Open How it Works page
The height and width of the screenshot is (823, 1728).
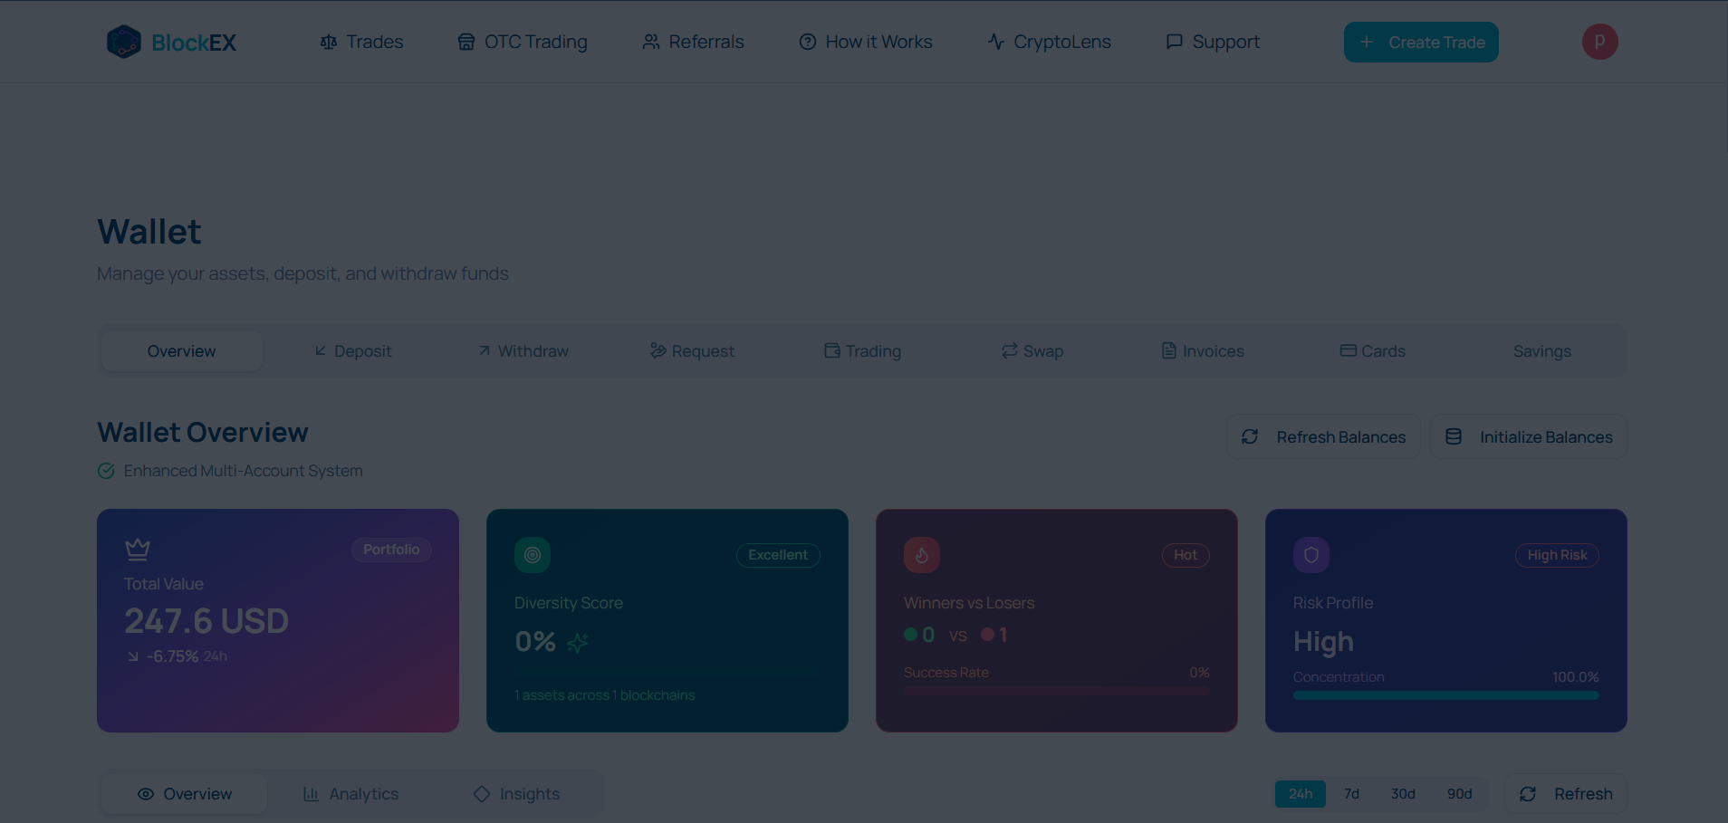[x=866, y=42]
